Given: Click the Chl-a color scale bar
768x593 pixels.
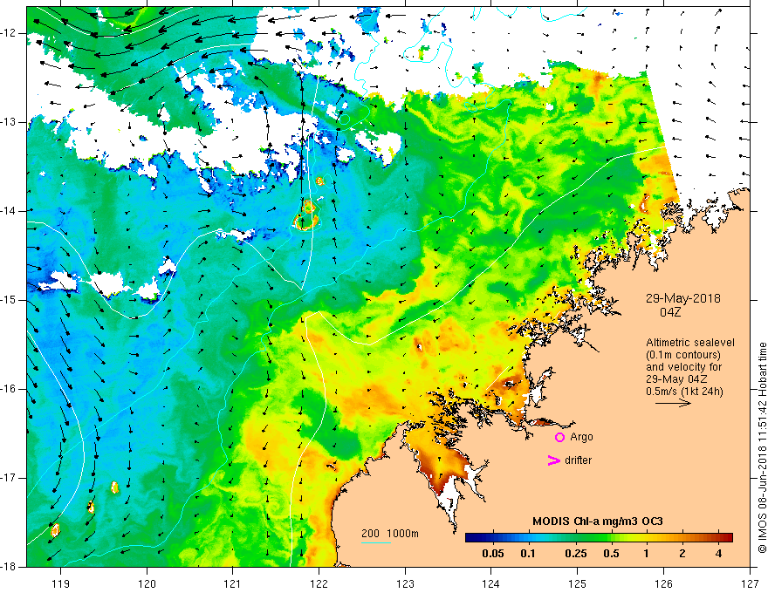Looking at the screenshot, I should coord(599,538).
